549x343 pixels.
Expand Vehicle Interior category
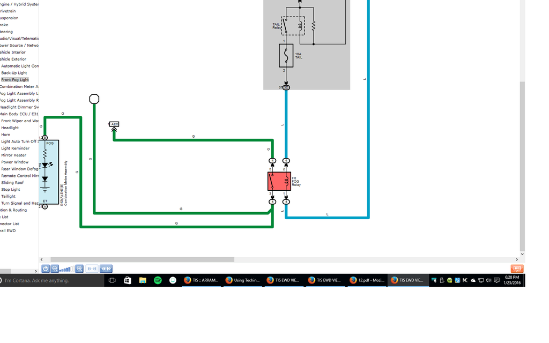click(13, 53)
